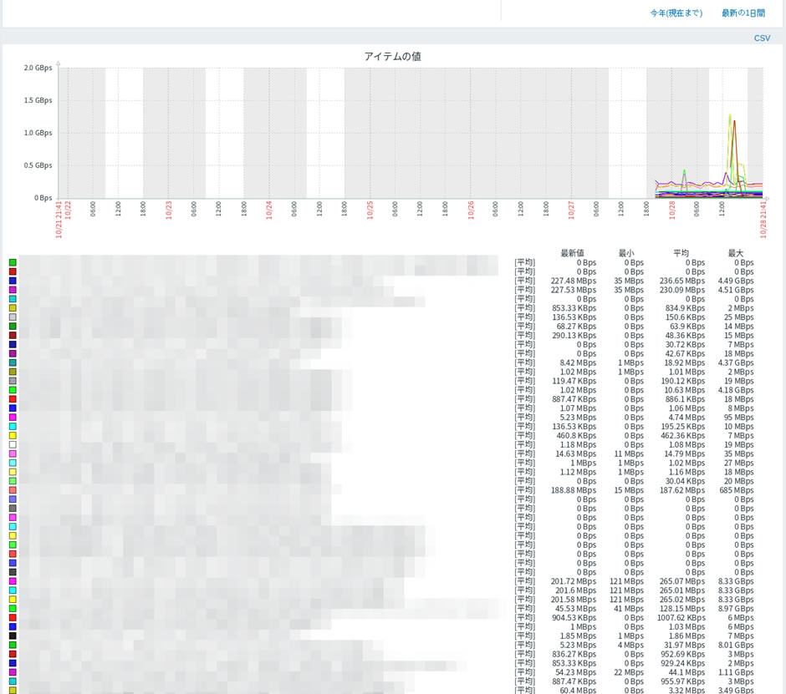Screen dimensions: 786x694
Task: Click the swatch for the 4.49 GBps row
Action: coord(13,281)
